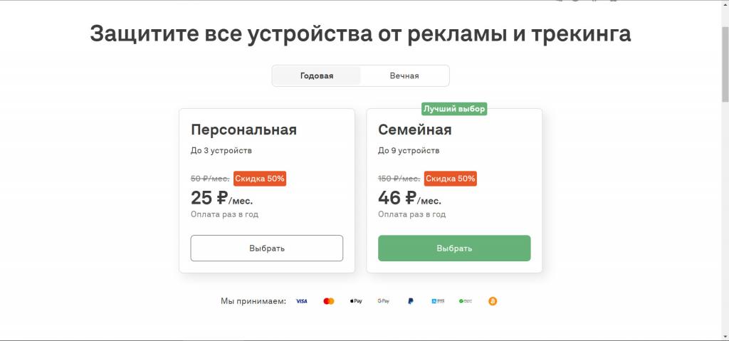Click the 46 ₽/мес. price text
The width and height of the screenshot is (729, 341).
pyautogui.click(x=409, y=199)
